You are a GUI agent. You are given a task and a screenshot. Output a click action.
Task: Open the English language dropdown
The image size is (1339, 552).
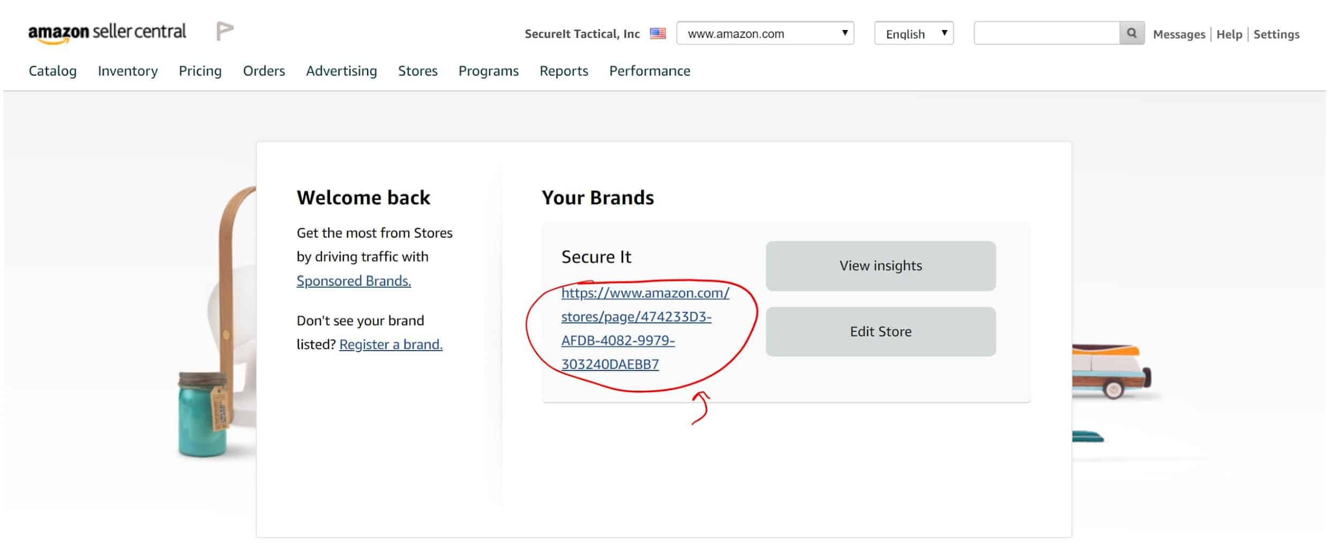(x=914, y=33)
